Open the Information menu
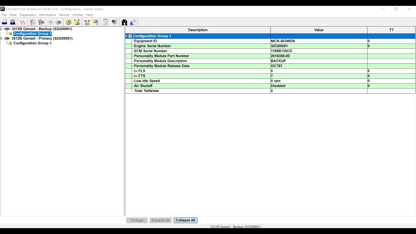The height and width of the screenshot is (234, 416). (47, 15)
